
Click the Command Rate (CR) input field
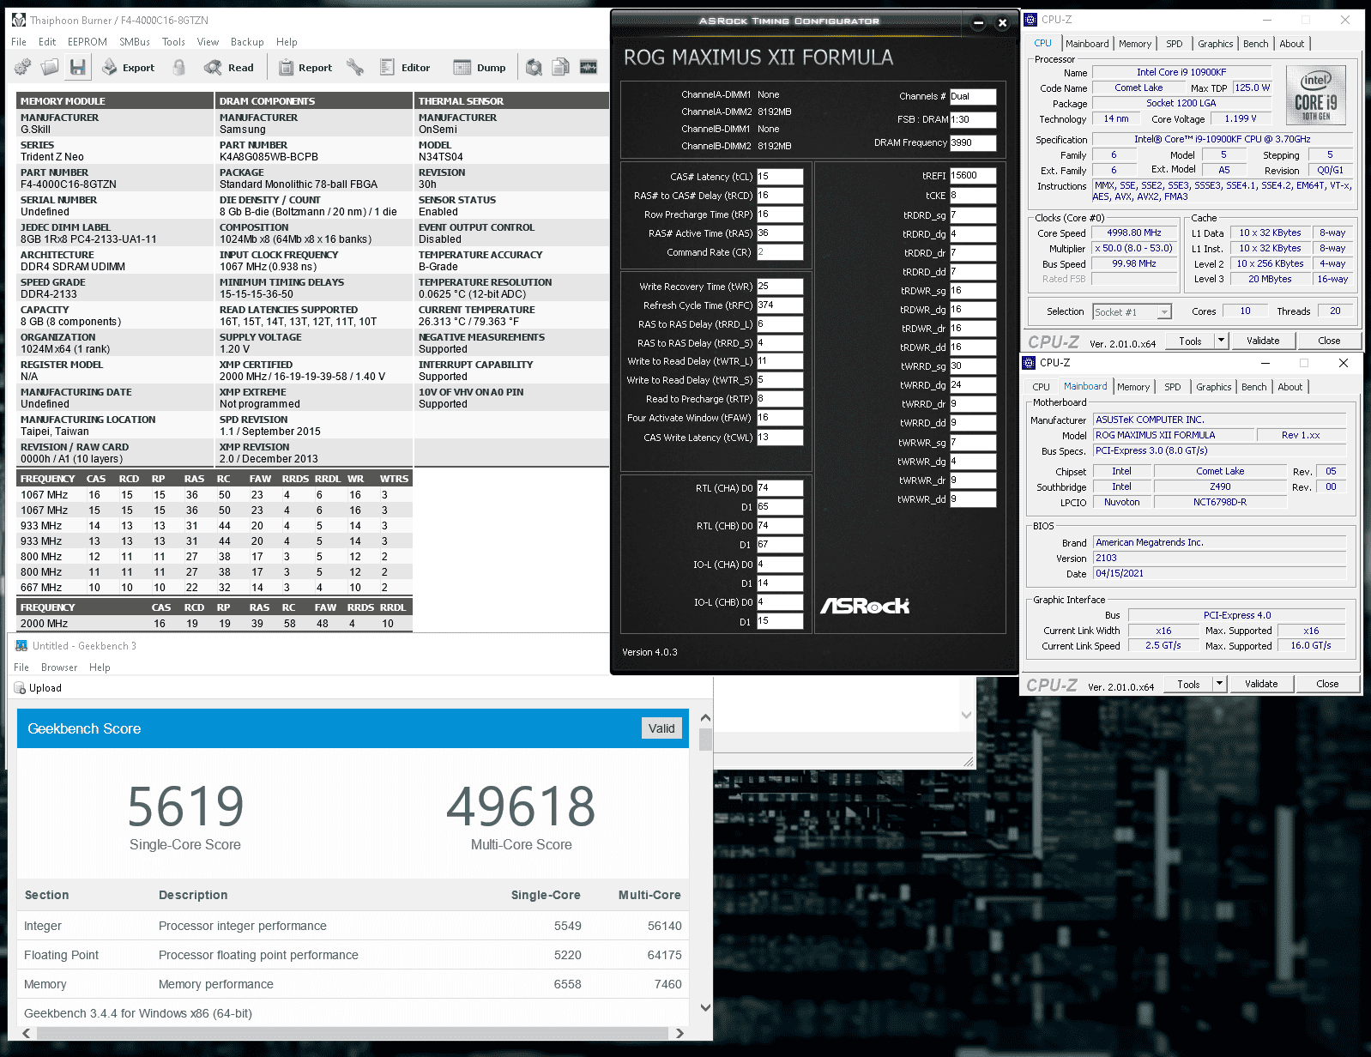point(780,252)
